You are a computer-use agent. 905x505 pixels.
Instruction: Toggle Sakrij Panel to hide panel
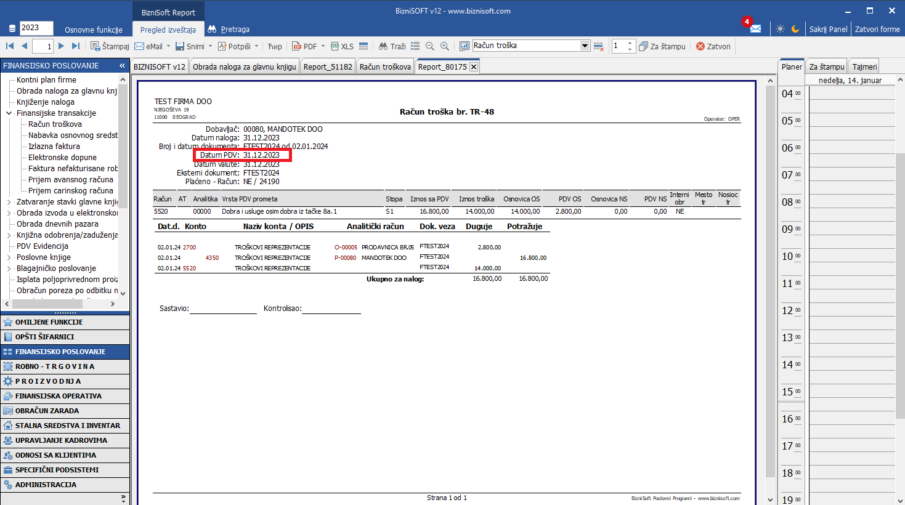tap(828, 29)
